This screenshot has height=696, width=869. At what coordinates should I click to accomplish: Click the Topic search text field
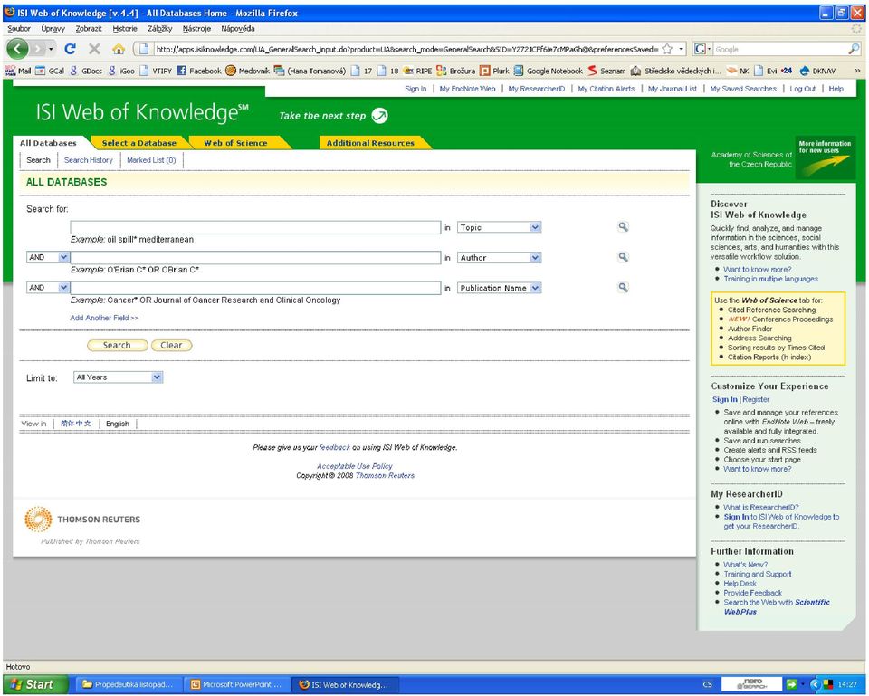(255, 227)
